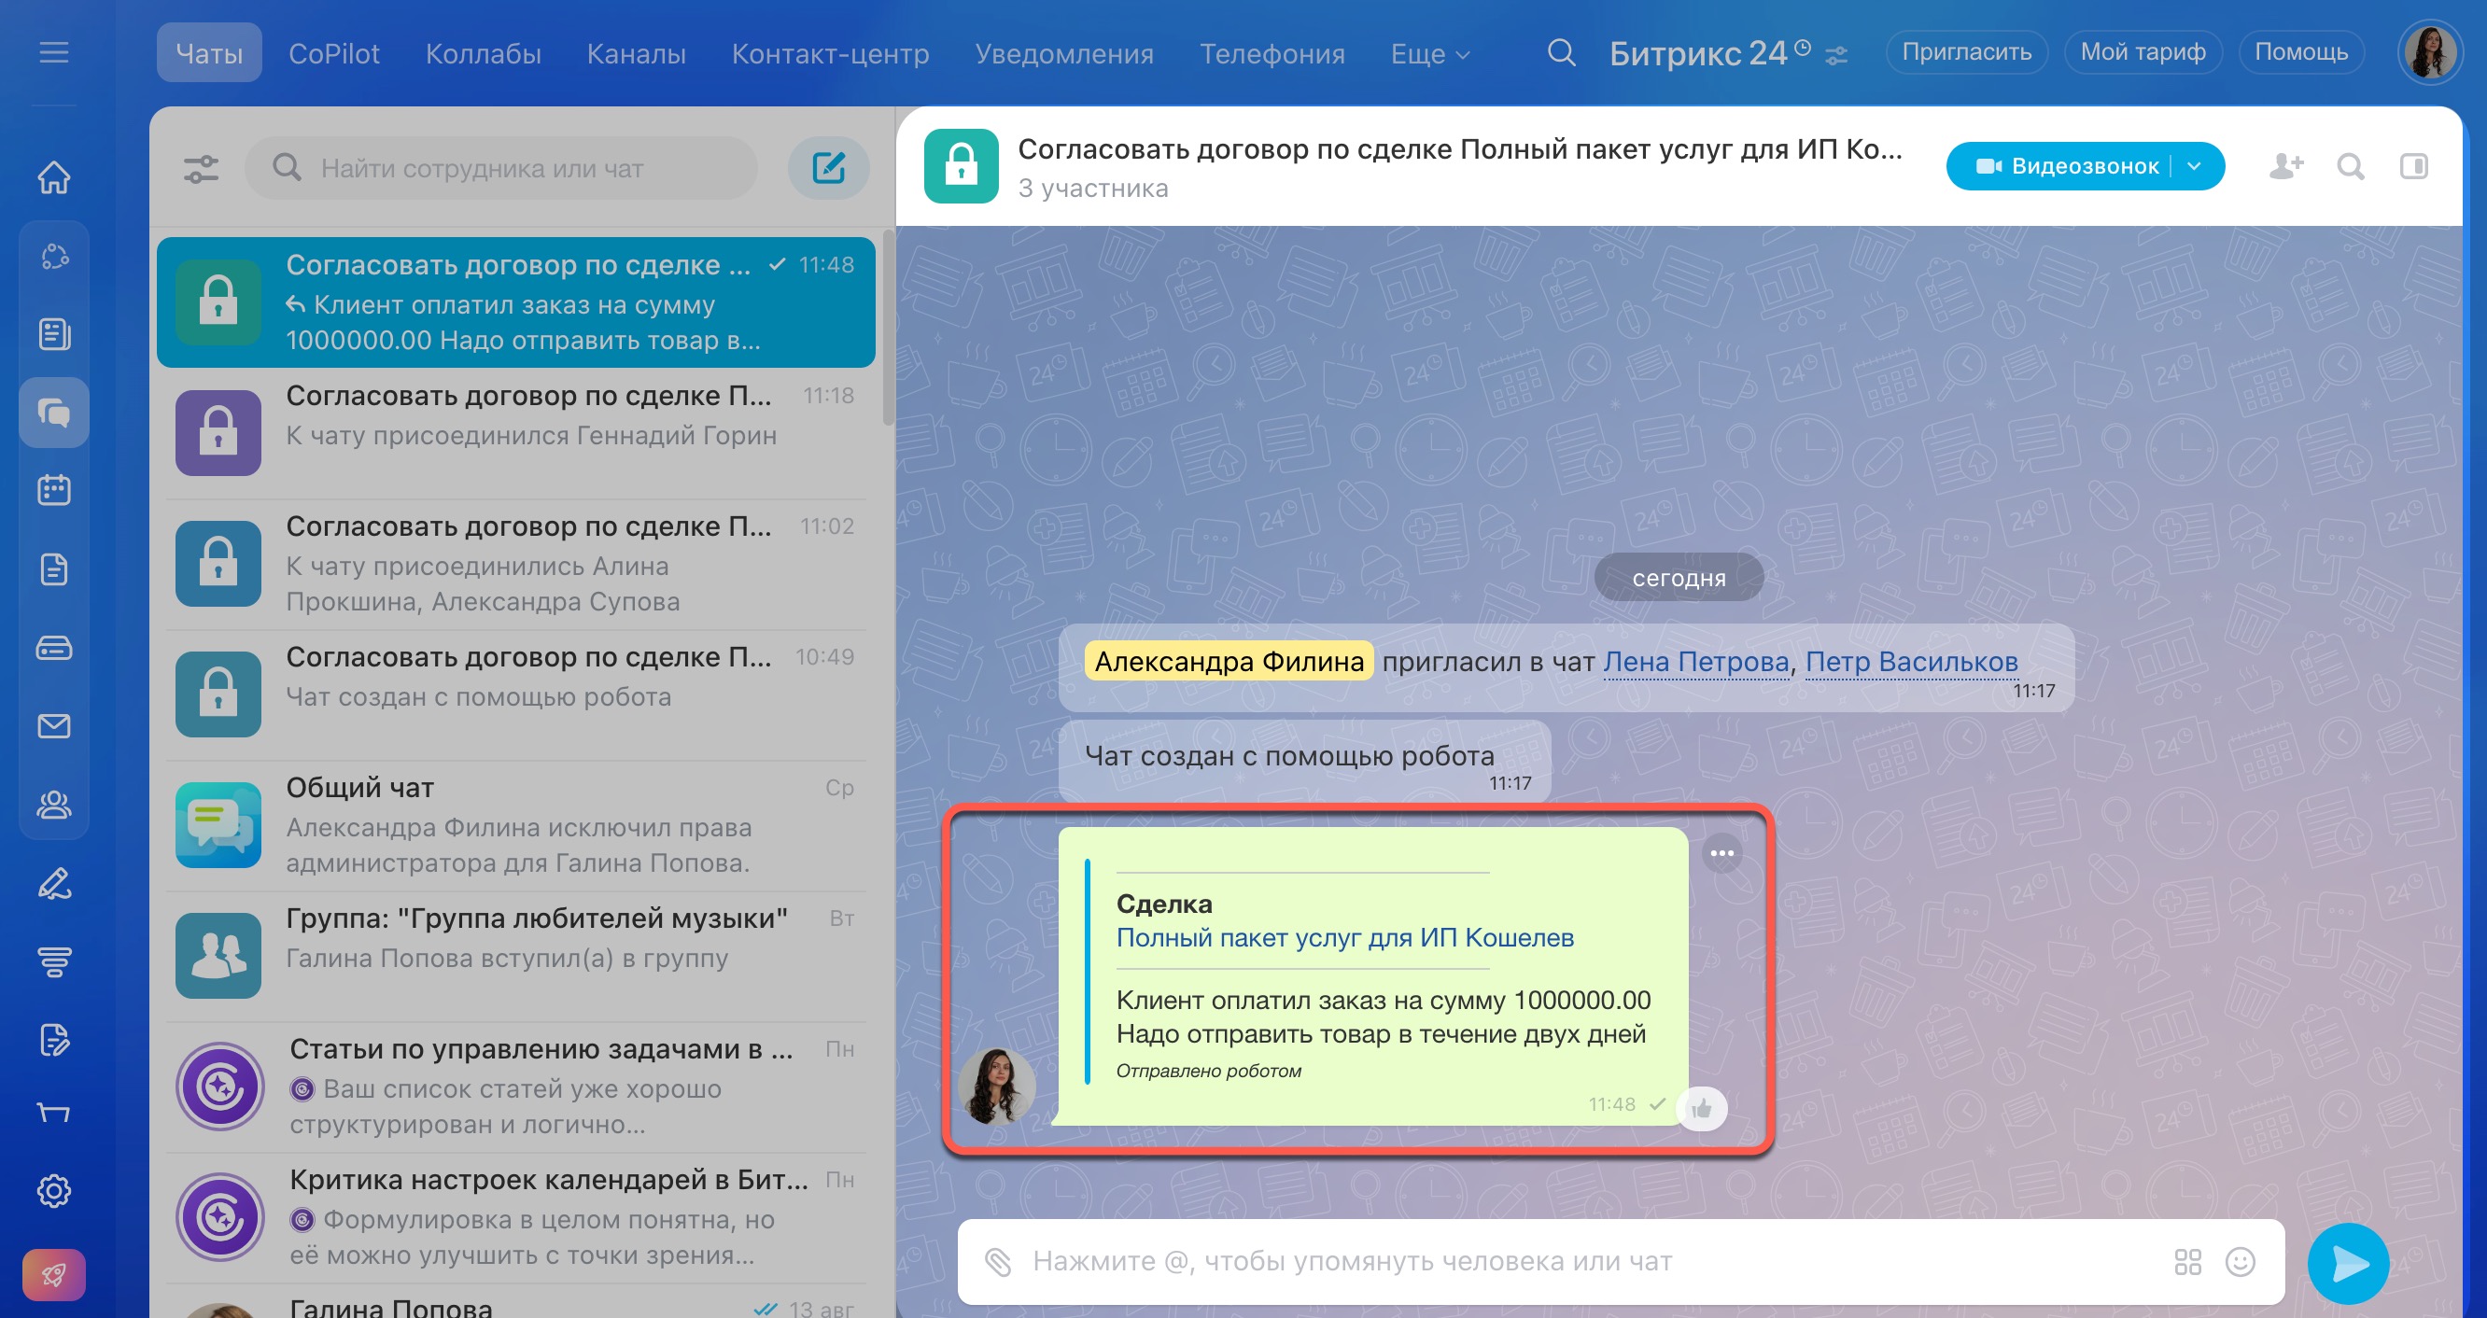Screen dimensions: 2487x1318
Task: Open the webmail envelope icon
Action: point(54,726)
